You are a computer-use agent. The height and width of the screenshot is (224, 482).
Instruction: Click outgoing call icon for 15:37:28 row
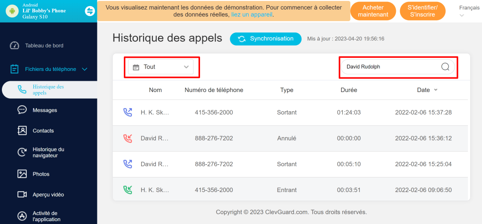click(x=128, y=112)
